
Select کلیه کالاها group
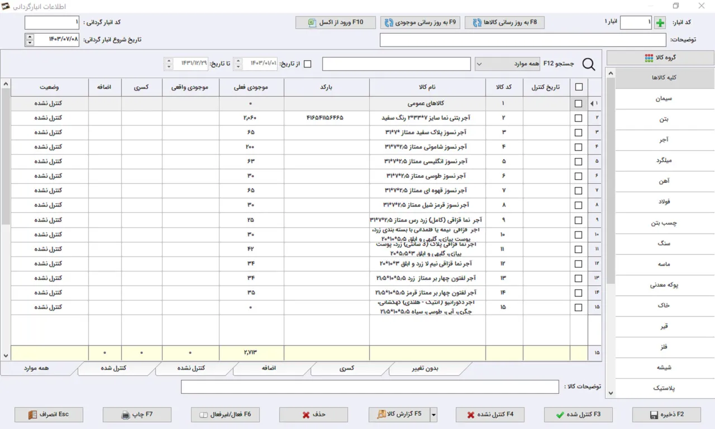coord(665,78)
